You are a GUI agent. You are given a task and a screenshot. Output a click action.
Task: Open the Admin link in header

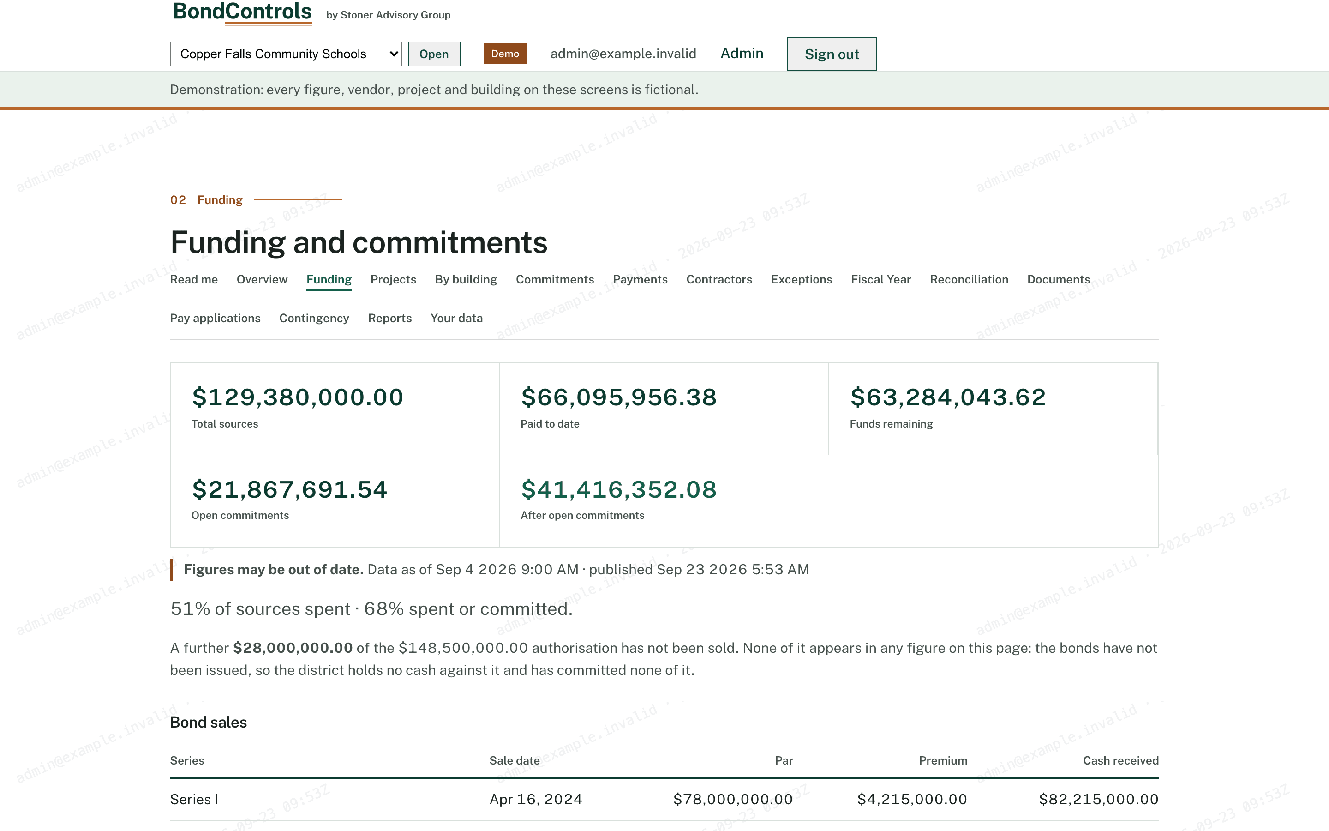[x=742, y=53]
